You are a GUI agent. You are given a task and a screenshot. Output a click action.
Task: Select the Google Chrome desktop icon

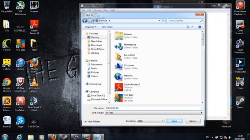tap(7, 85)
